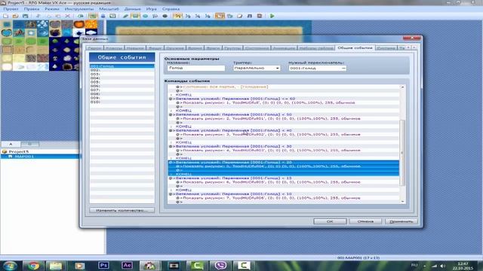Click the ellipsis button of Нужный переключатель field
The image size is (483, 271).
click(343, 68)
